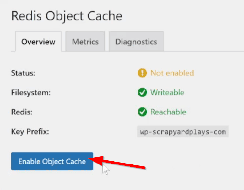Click the "Not enabled" status text

[x=172, y=73]
